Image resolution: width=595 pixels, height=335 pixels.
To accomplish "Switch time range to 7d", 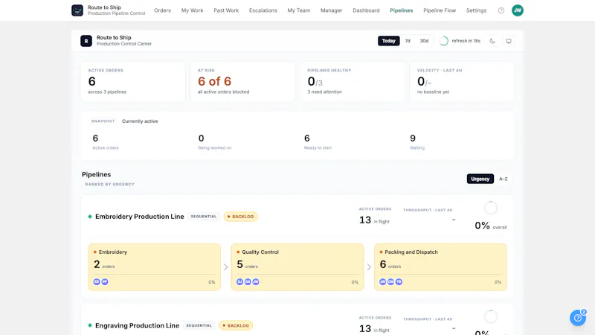I will (x=408, y=41).
